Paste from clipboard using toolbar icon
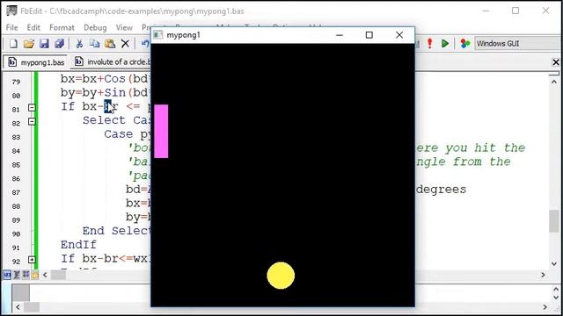Screen dimensions: 563x316 [110, 44]
